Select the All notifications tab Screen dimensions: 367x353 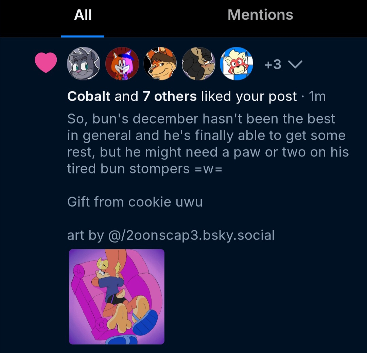(x=83, y=15)
